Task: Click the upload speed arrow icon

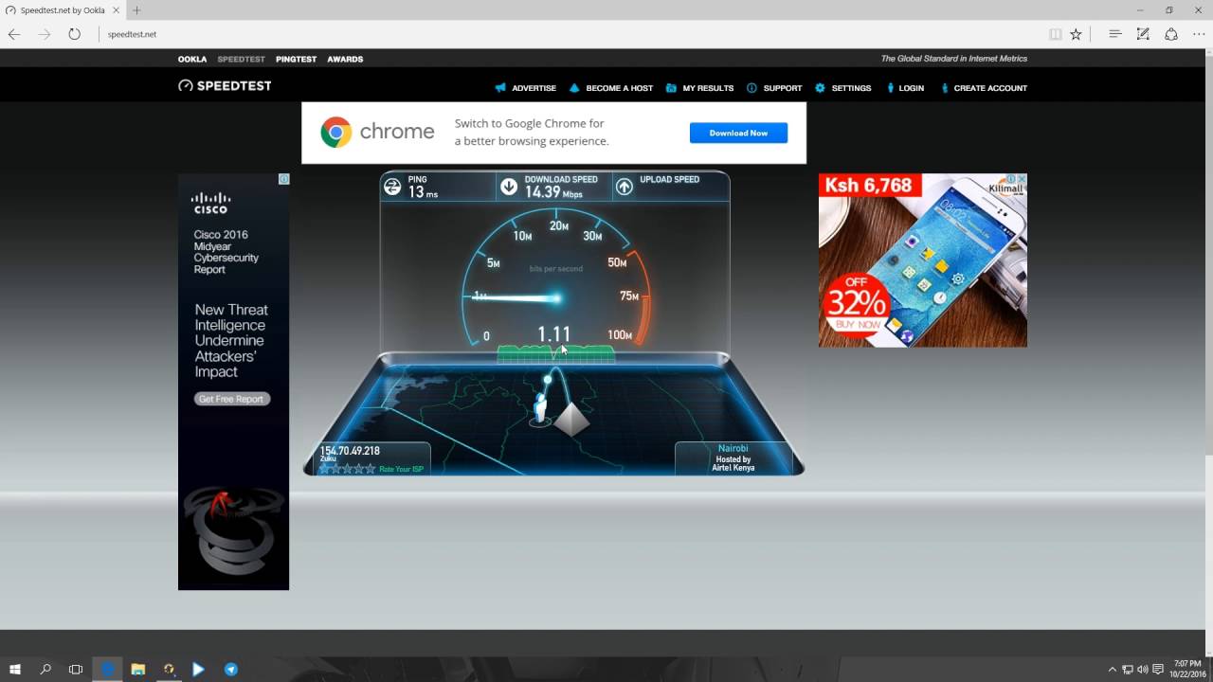Action: pos(625,187)
